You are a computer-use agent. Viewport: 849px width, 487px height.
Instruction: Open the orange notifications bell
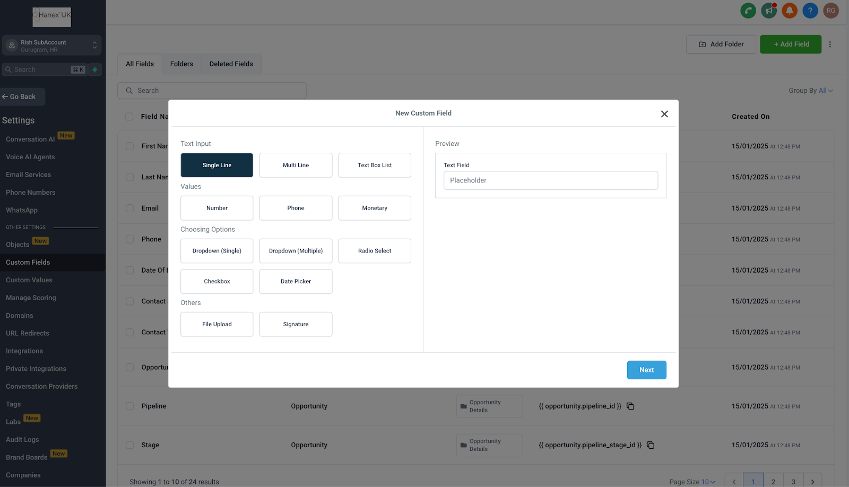790,11
